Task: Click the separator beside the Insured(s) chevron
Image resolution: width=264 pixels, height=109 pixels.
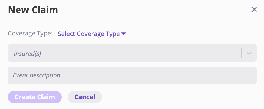Action: coord(241,53)
